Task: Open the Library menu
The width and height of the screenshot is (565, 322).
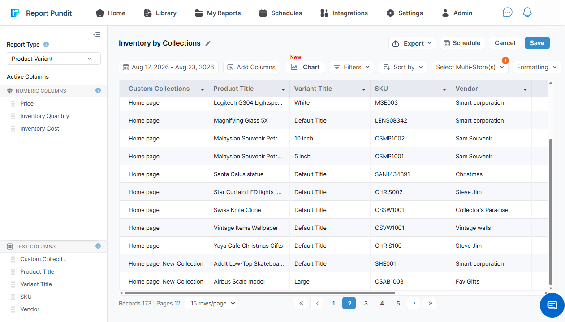Action: coord(160,13)
